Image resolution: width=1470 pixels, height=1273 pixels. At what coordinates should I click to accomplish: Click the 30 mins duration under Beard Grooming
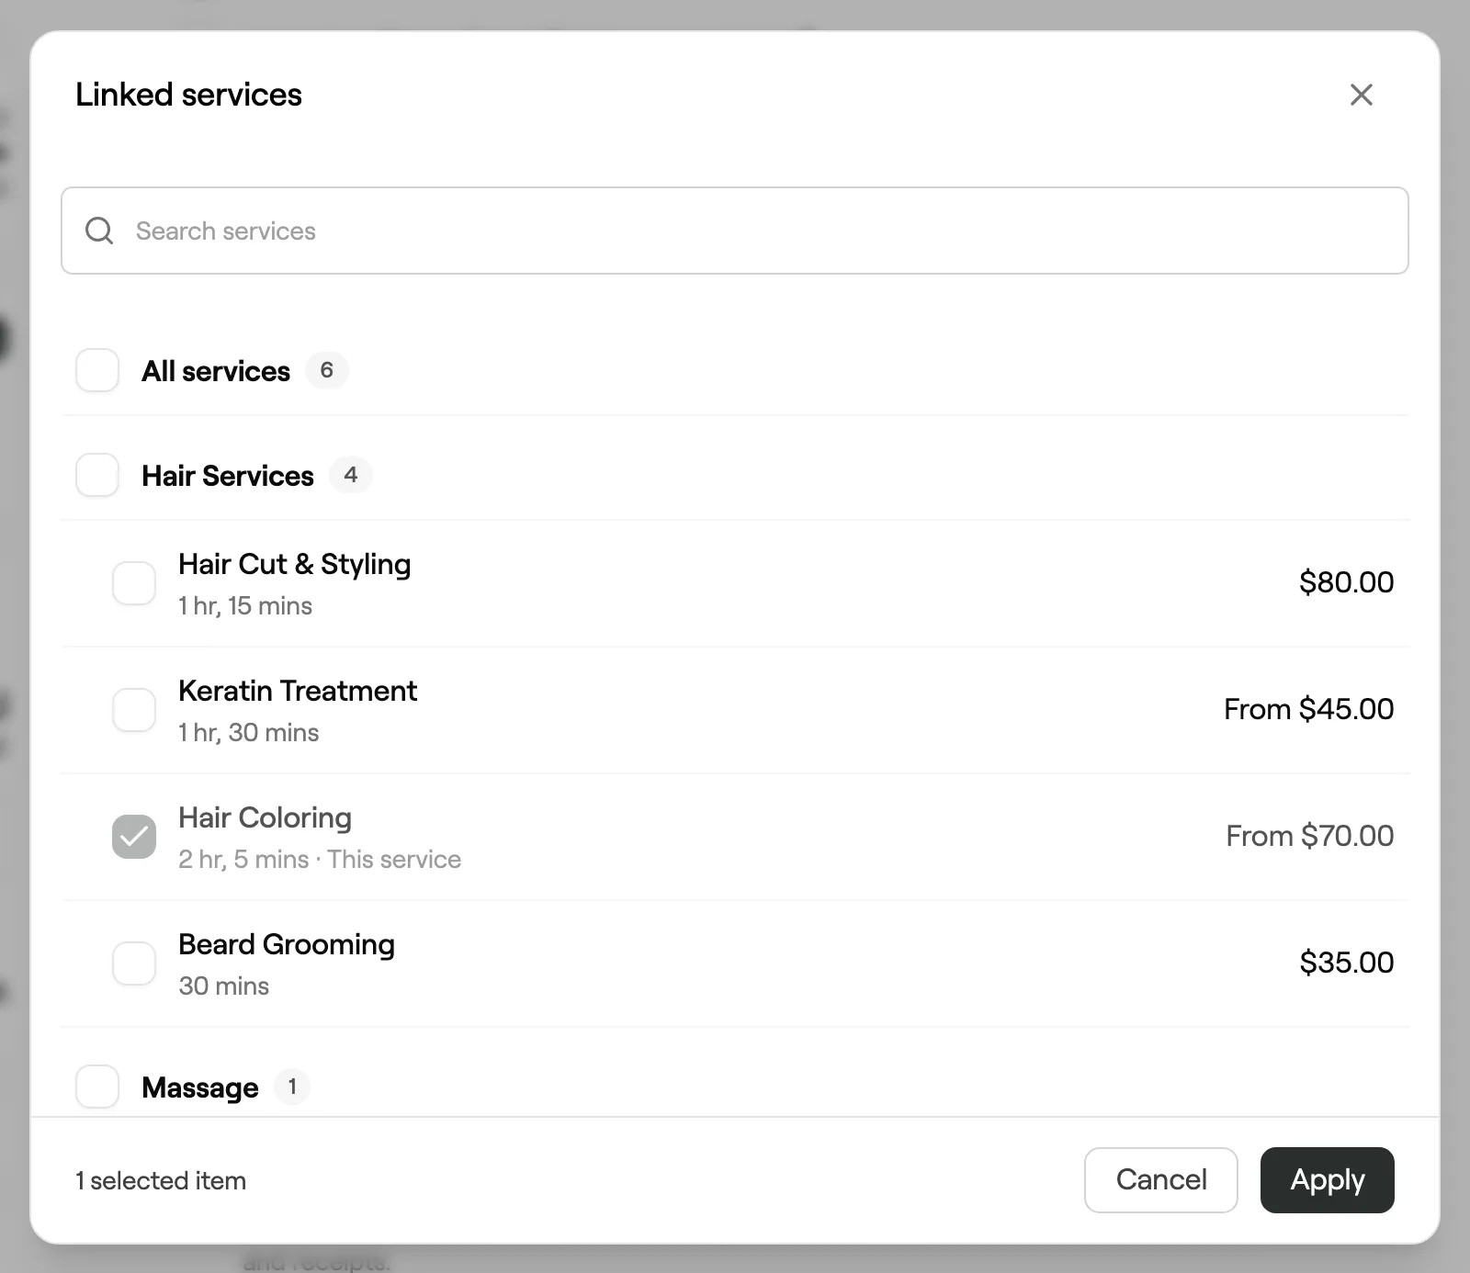point(224,986)
